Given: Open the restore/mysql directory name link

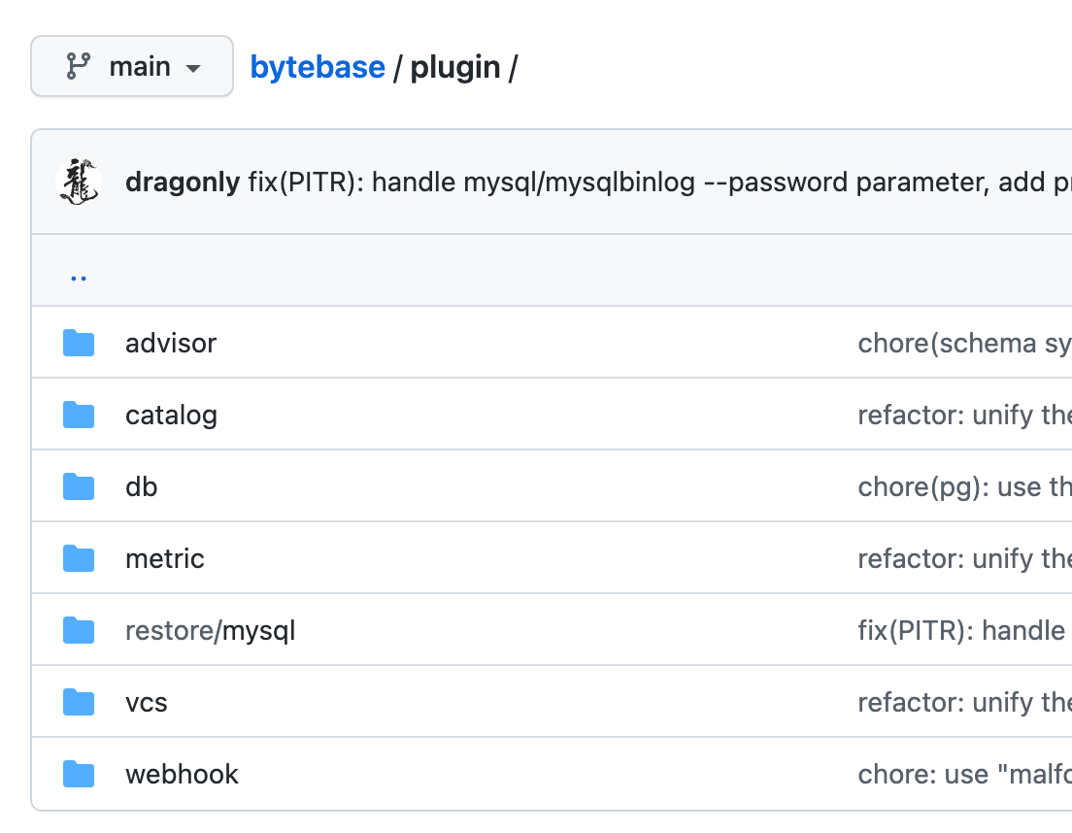Looking at the screenshot, I should coord(211,630).
